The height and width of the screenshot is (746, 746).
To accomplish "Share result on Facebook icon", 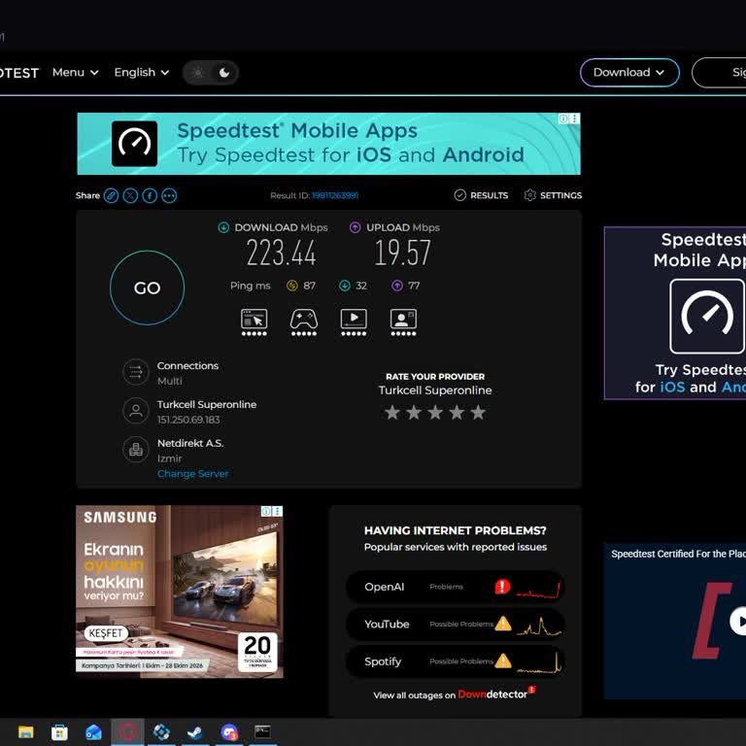I will point(150,195).
